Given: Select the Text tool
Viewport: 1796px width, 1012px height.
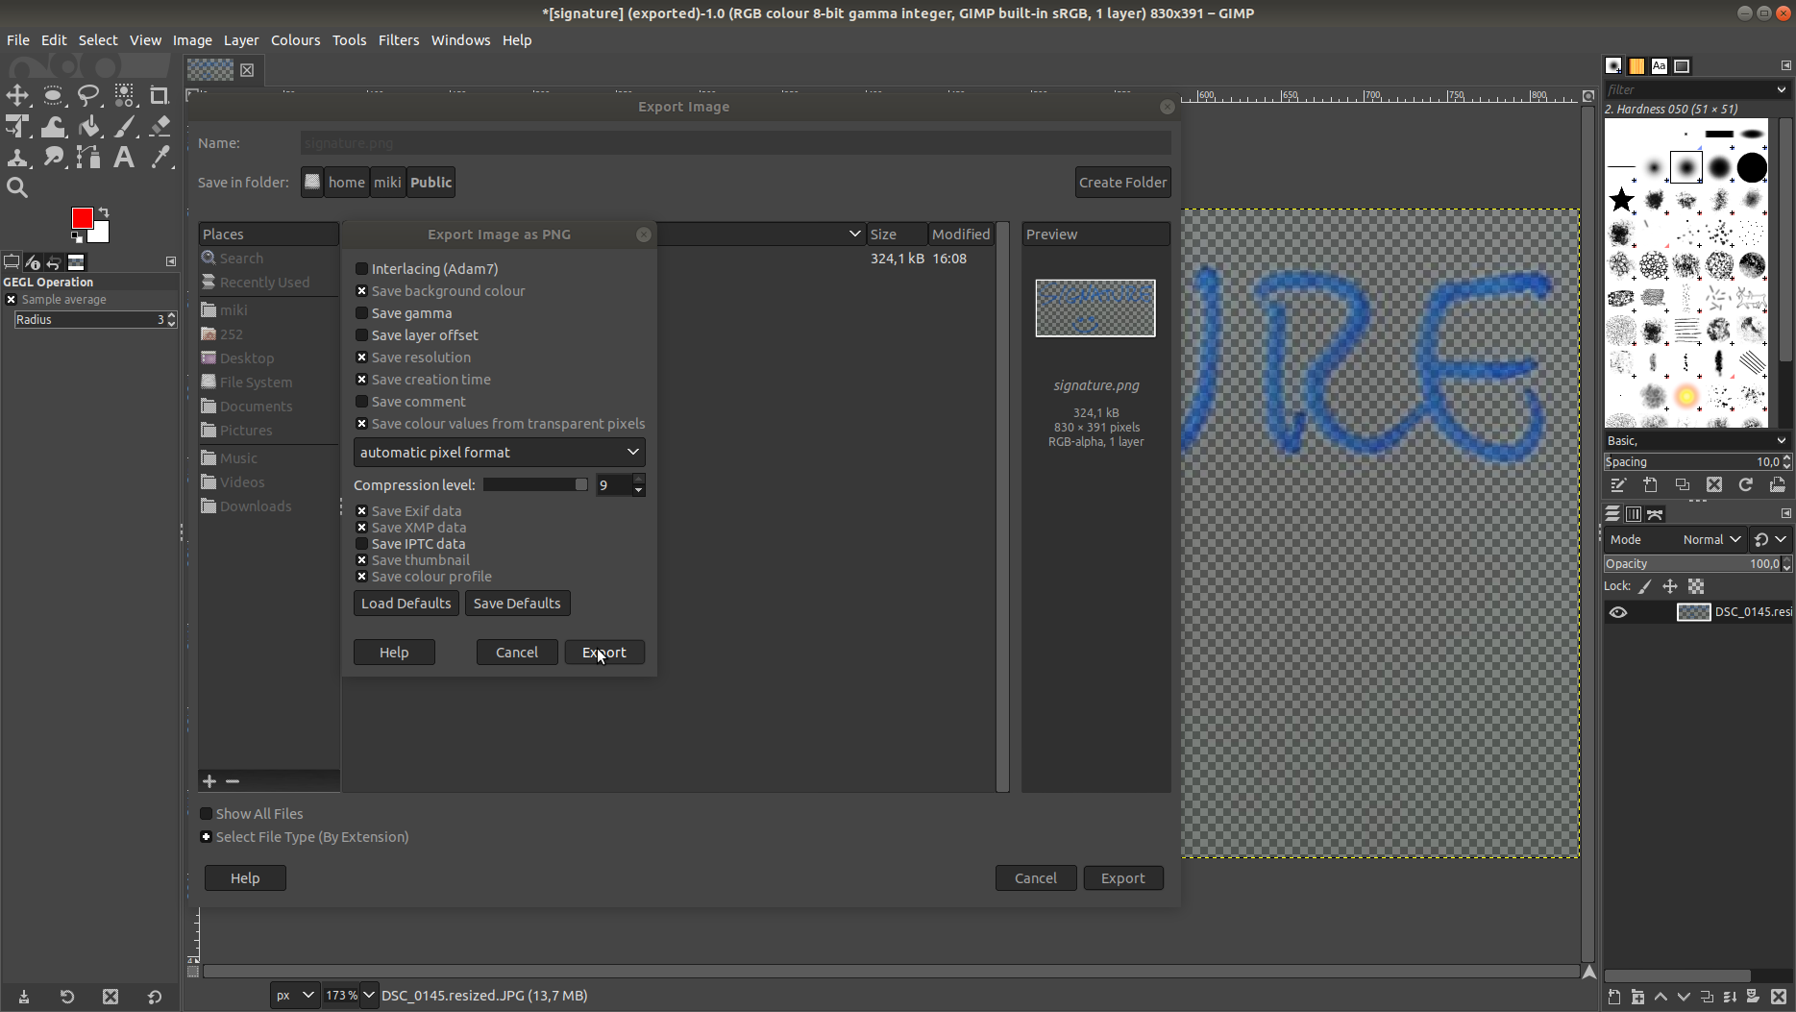Looking at the screenshot, I should click(x=124, y=158).
